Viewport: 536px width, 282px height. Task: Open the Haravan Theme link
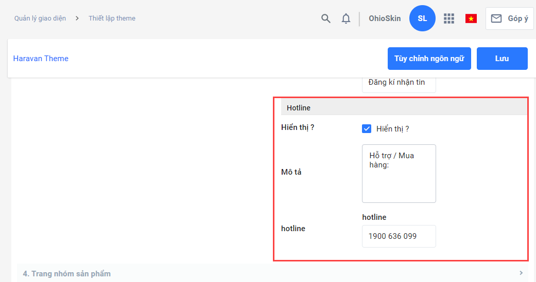point(41,59)
